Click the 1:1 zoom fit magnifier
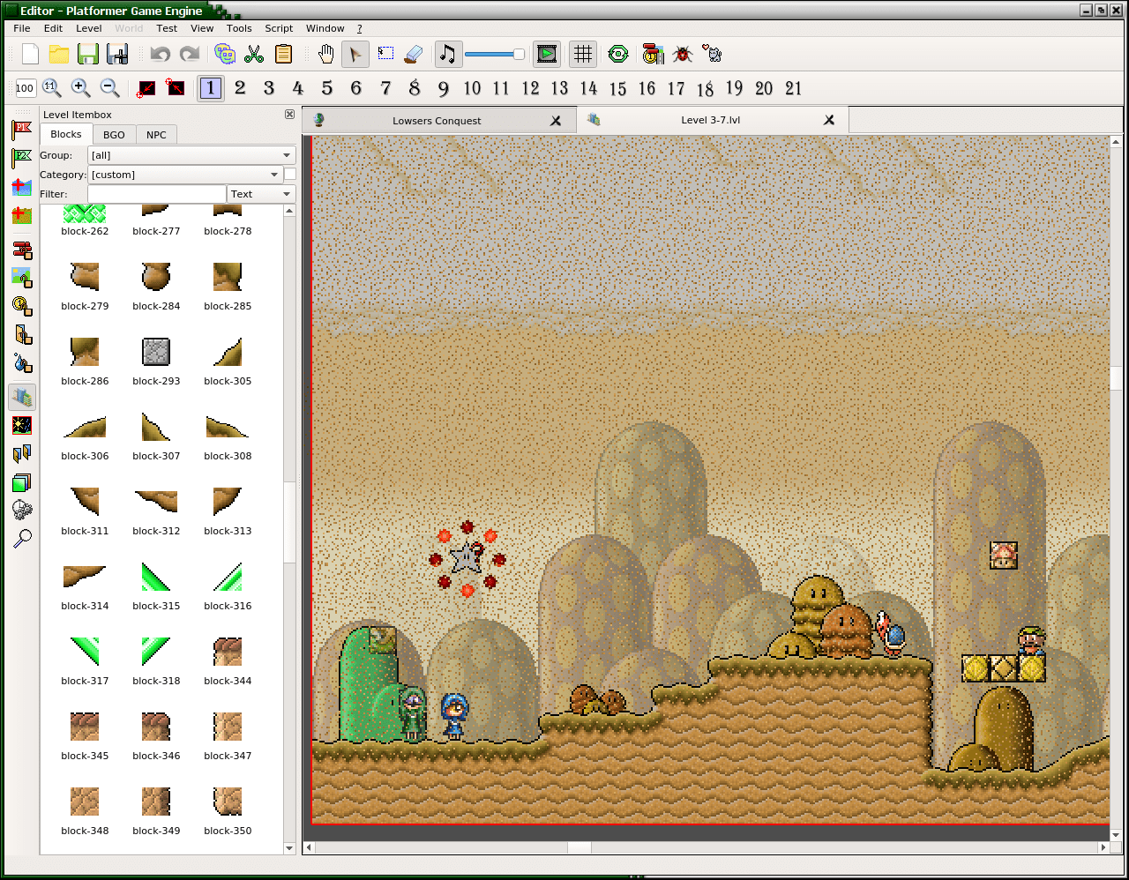 tap(51, 88)
